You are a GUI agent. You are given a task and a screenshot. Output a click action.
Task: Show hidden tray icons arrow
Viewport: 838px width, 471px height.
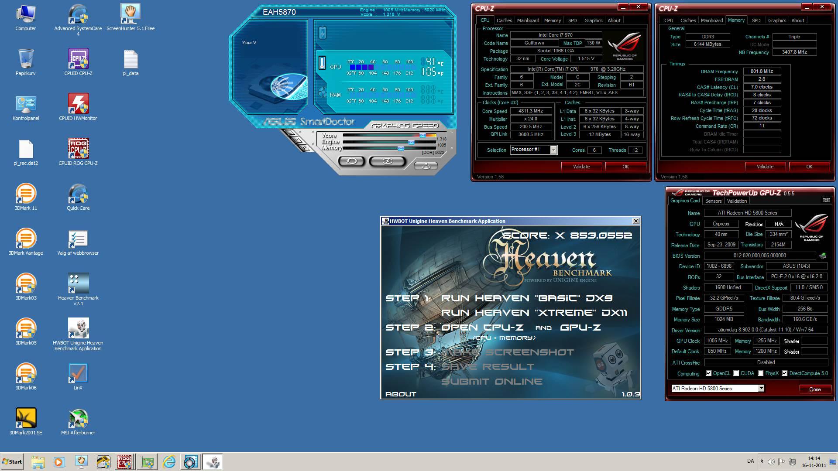click(x=762, y=461)
